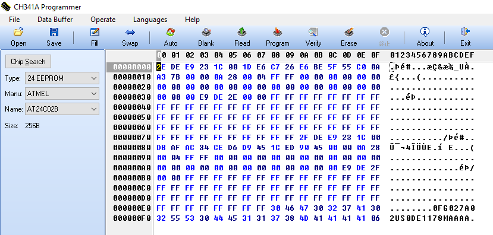Click address row 000000A0
This screenshot has height=235, width=493.
(x=132, y=168)
